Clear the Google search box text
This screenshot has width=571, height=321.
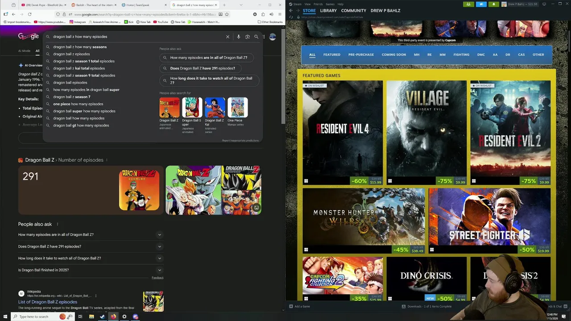pyautogui.click(x=228, y=37)
